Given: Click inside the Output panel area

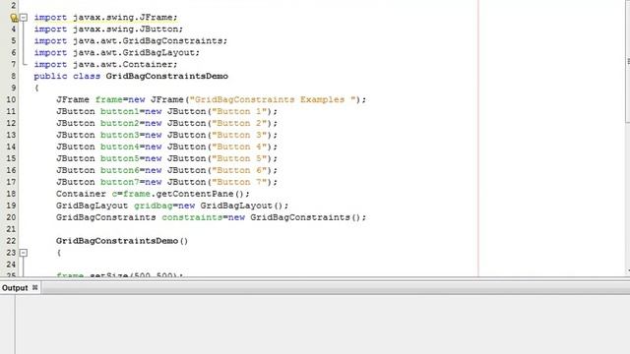Looking at the screenshot, I should (322, 324).
